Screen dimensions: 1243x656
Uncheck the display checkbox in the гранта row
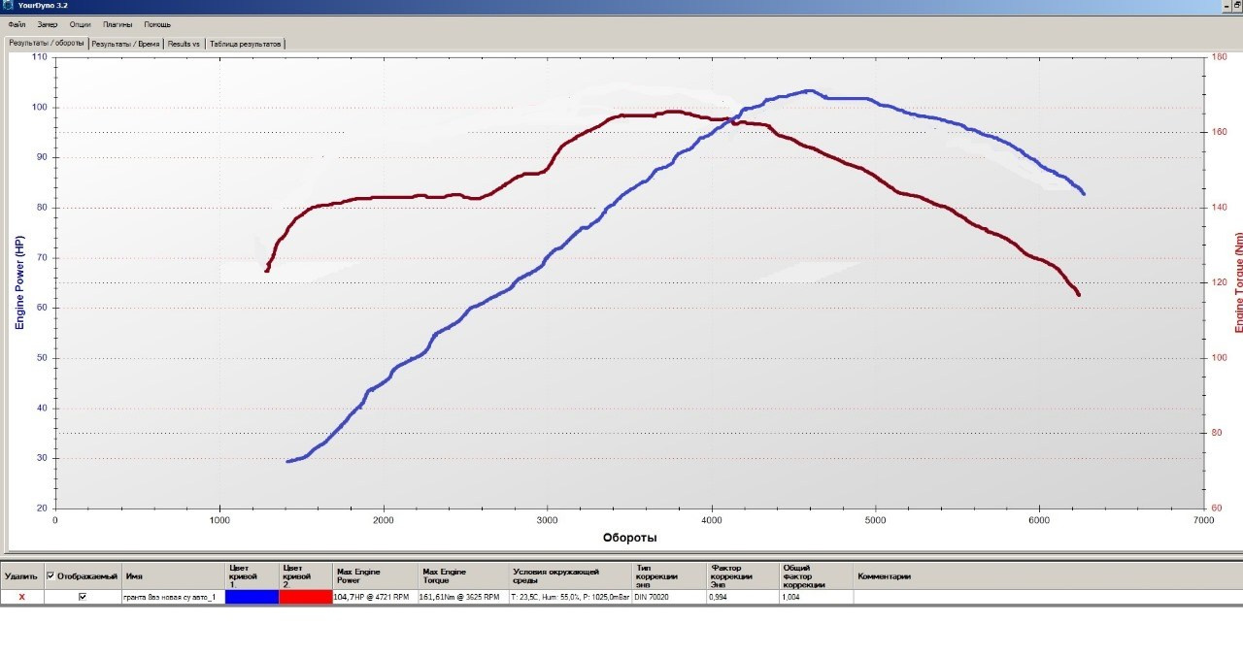83,597
